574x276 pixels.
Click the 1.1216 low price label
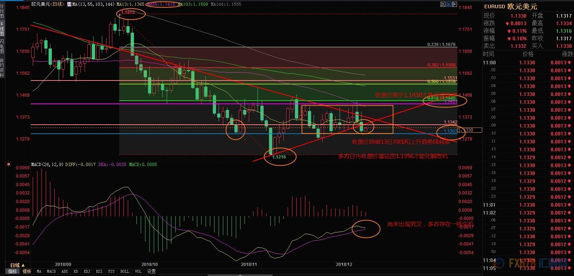click(x=279, y=157)
